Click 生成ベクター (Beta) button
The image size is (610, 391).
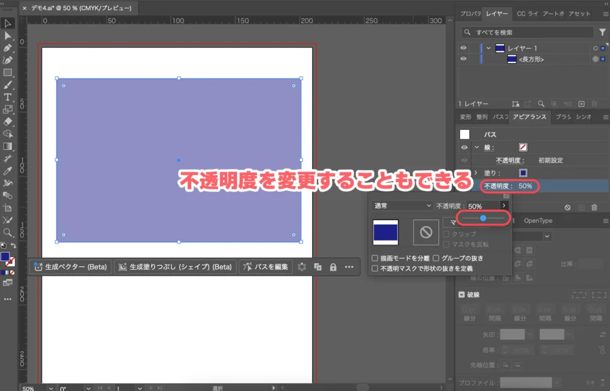pyautogui.click(x=71, y=267)
